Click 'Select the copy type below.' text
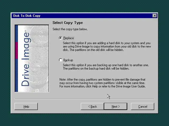The image size is (169, 126). pyautogui.click(x=70, y=29)
